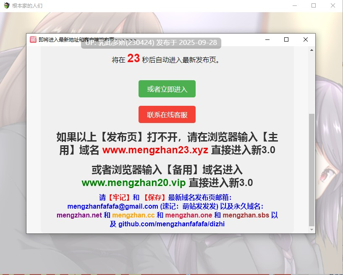Click the 根本家的人们 window title text
This screenshot has height=275, width=343.
point(27,6)
